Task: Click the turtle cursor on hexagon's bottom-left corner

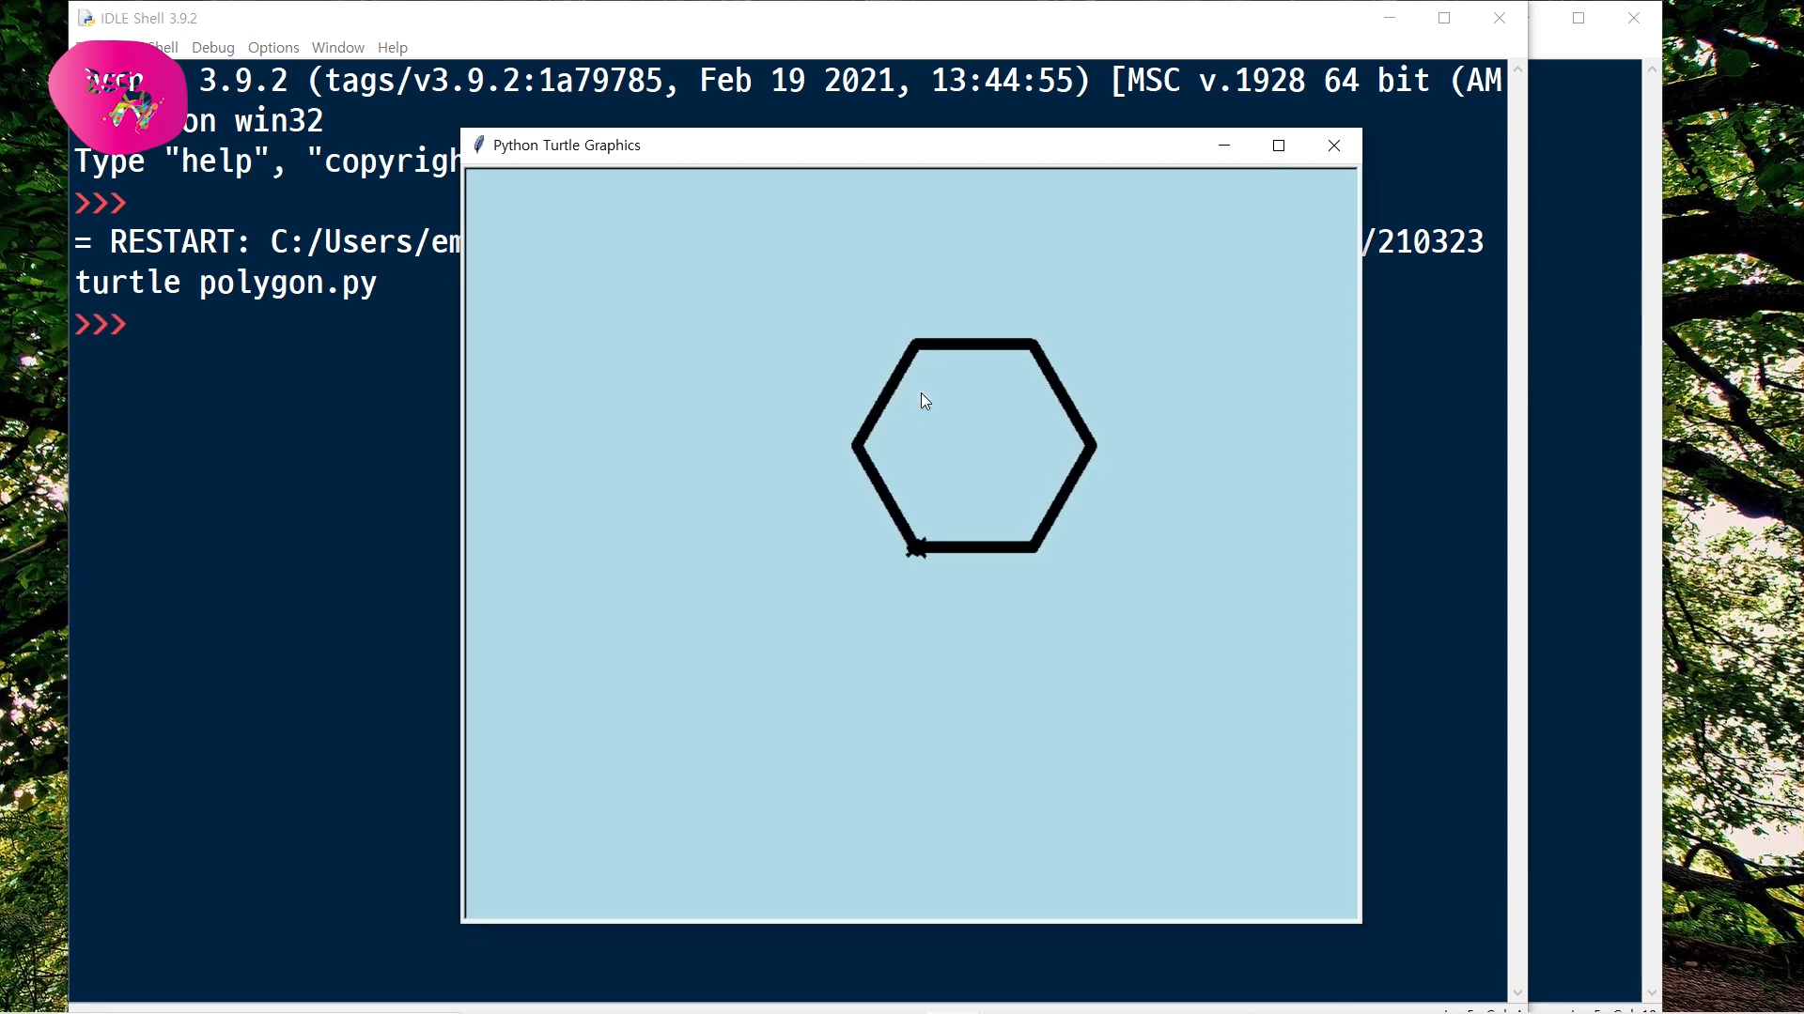Action: click(916, 548)
